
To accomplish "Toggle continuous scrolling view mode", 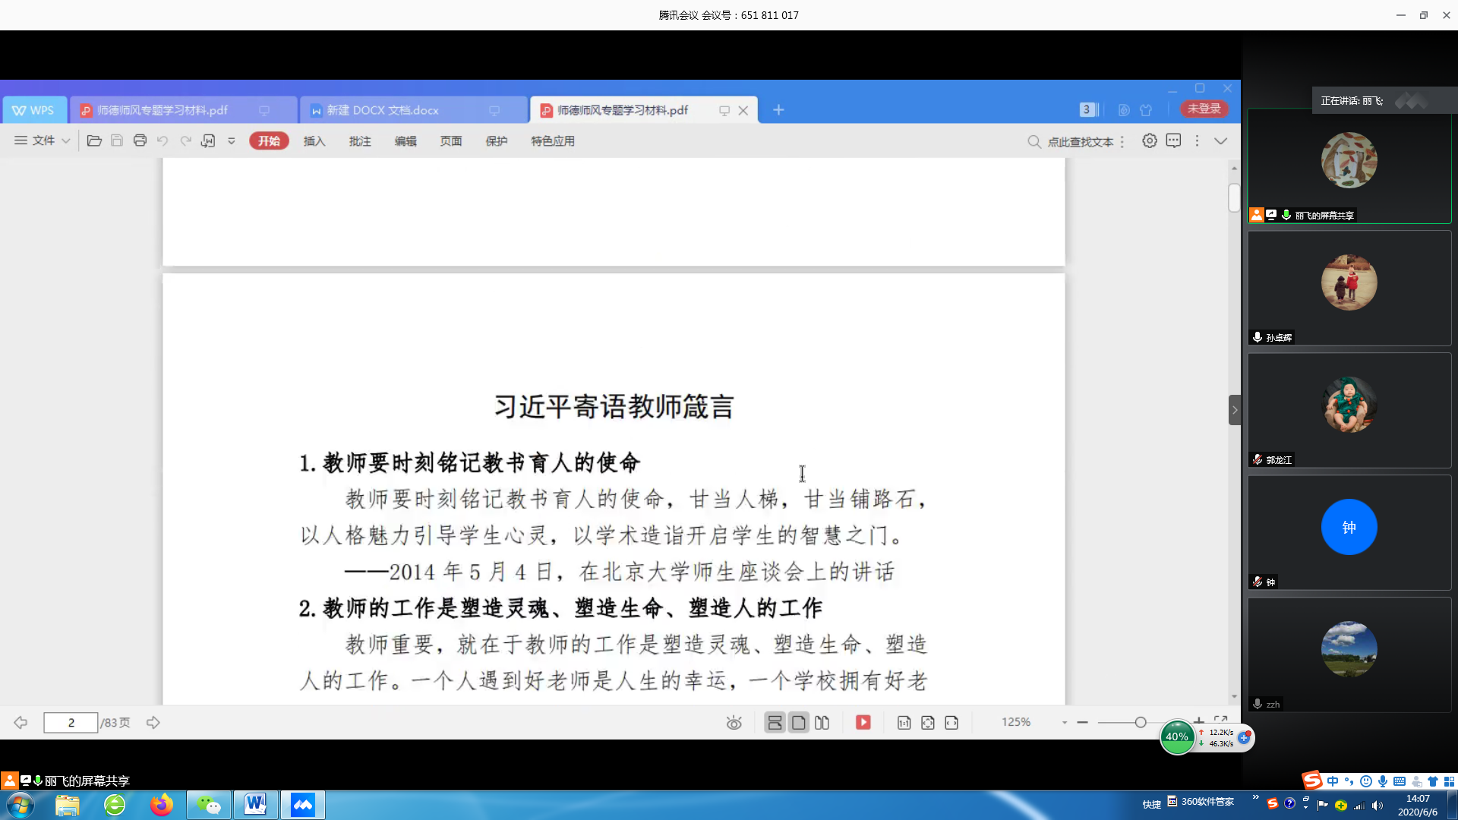I will tap(775, 723).
